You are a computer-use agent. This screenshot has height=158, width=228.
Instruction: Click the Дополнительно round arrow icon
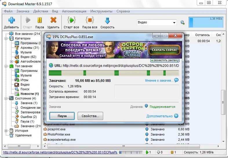(x=176, y=116)
